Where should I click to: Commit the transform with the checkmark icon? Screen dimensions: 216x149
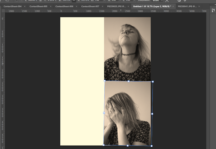185,1
